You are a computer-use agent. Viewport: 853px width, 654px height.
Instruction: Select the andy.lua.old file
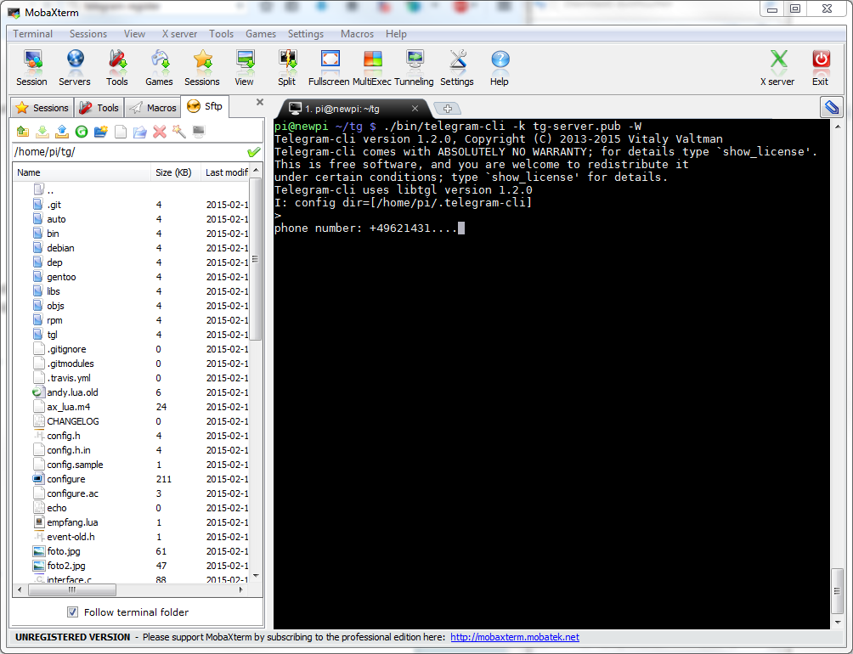[72, 392]
